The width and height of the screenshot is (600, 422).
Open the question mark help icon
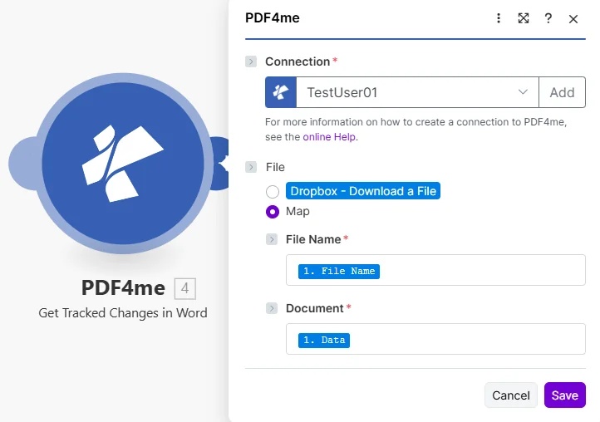(x=548, y=18)
